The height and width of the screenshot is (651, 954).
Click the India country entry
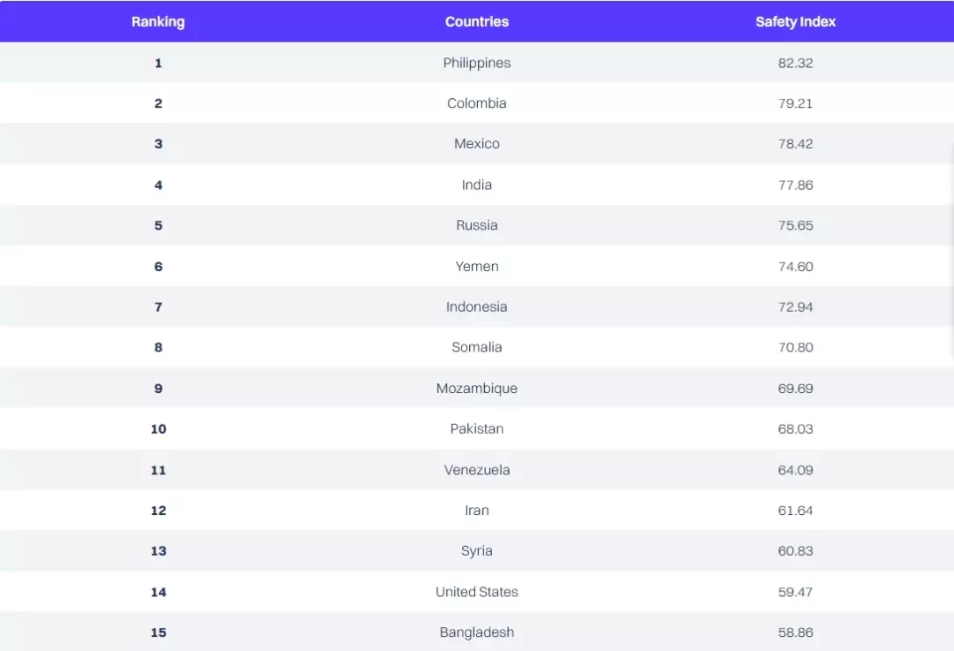[476, 185]
